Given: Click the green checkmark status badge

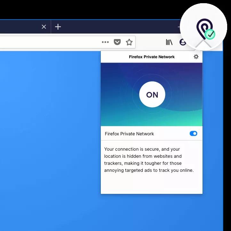Looking at the screenshot, I should click(210, 34).
